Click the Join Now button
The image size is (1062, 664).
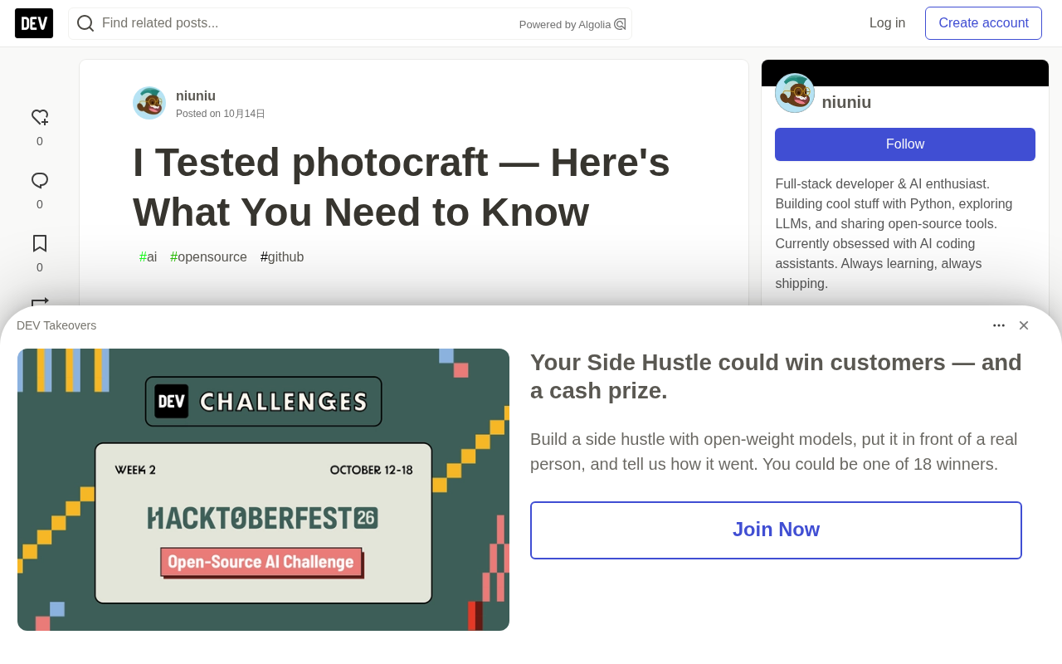pyautogui.click(x=776, y=530)
